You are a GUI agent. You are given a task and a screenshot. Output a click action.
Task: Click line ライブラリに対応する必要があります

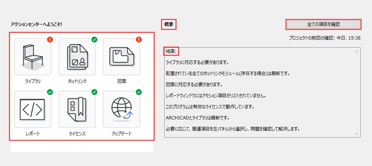(x=197, y=63)
